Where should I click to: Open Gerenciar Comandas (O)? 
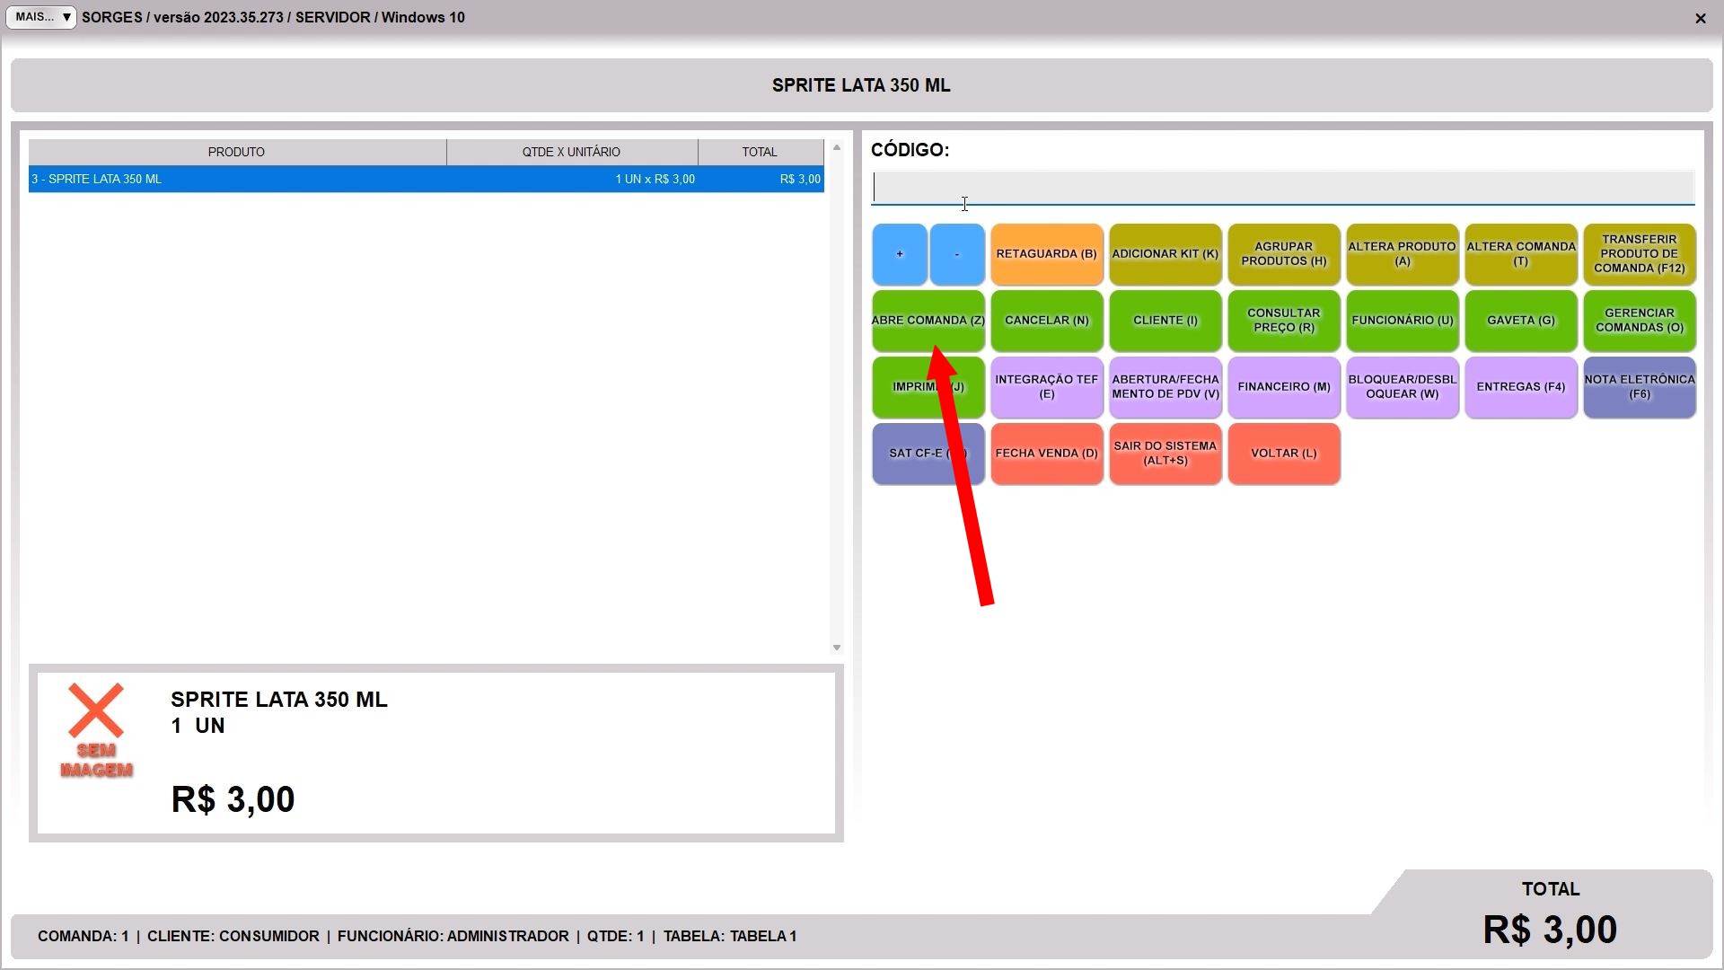pos(1640,321)
